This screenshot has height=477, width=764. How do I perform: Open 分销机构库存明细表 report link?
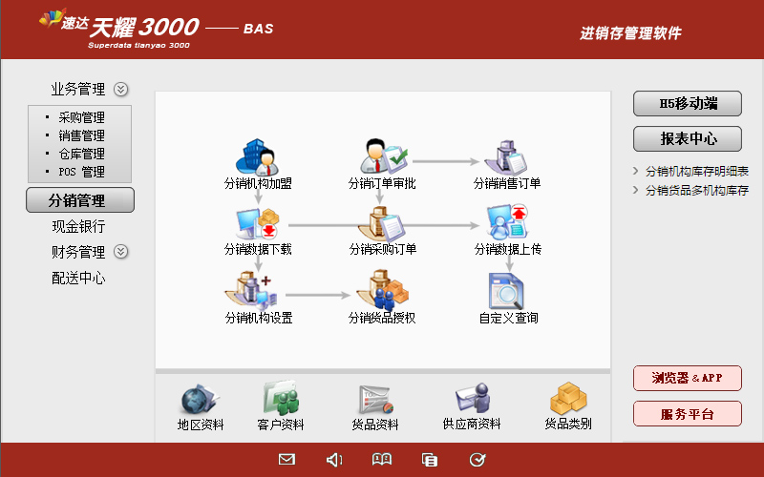[x=696, y=172]
